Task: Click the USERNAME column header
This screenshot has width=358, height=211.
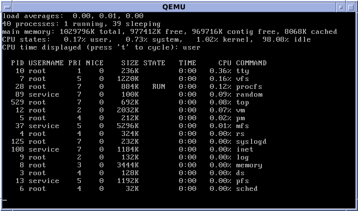Action: click(46, 63)
